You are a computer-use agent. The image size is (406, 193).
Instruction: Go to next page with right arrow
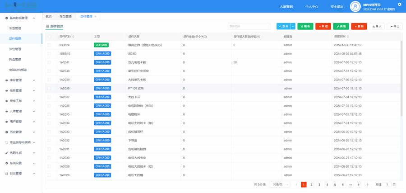click(x=368, y=184)
